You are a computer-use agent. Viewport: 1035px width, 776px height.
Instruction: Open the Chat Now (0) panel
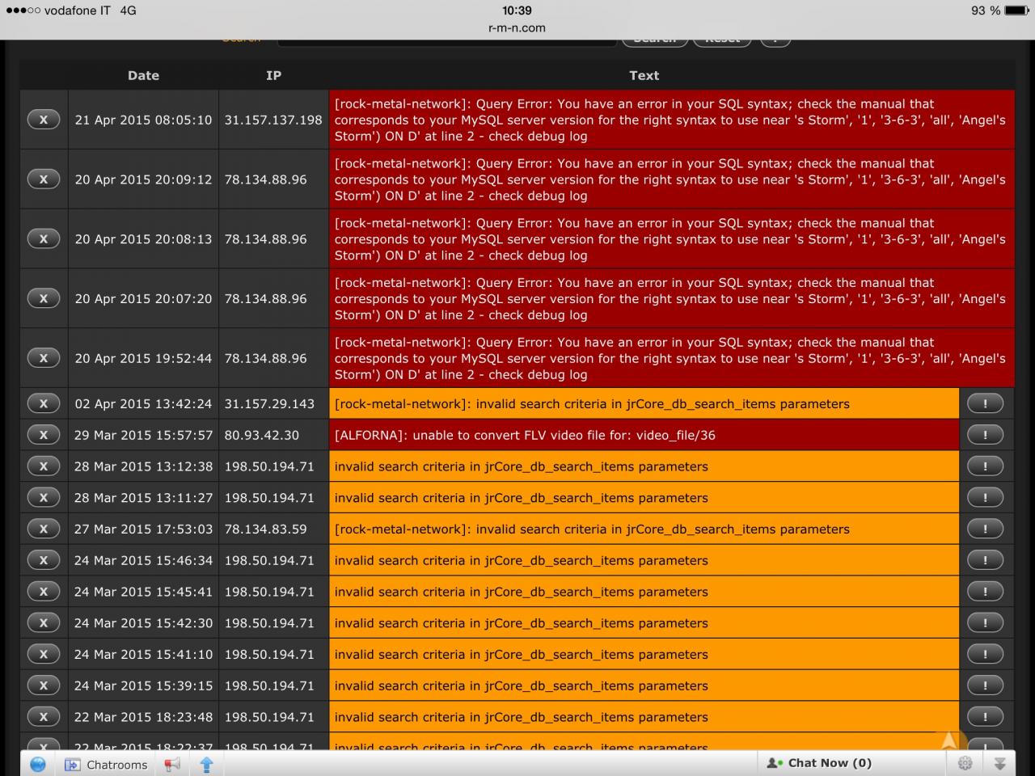pos(818,763)
